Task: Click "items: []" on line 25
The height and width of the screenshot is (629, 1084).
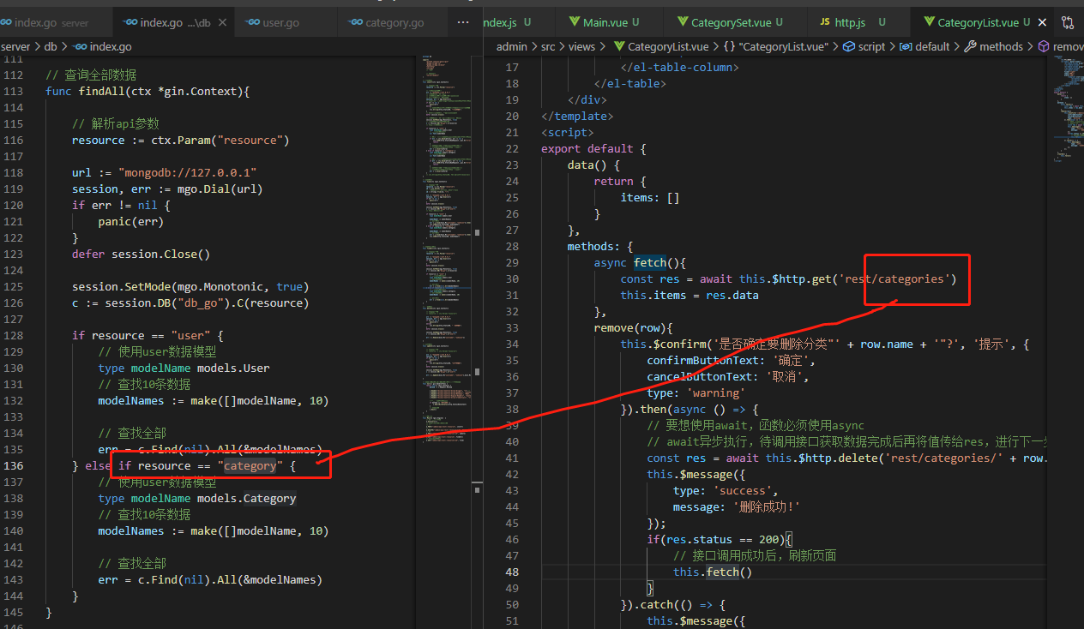Action: pos(650,197)
